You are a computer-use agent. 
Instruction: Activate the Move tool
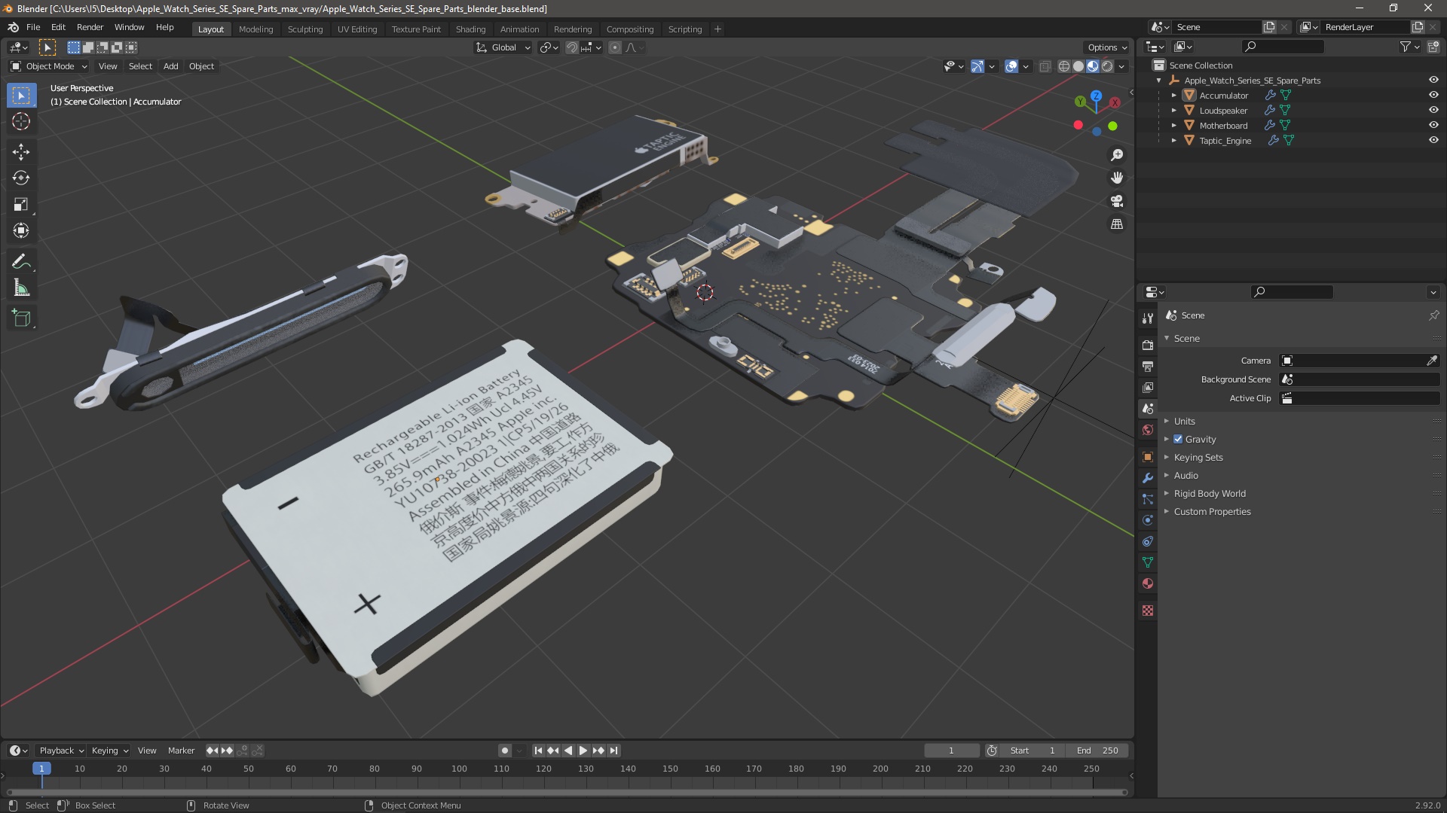coord(21,151)
